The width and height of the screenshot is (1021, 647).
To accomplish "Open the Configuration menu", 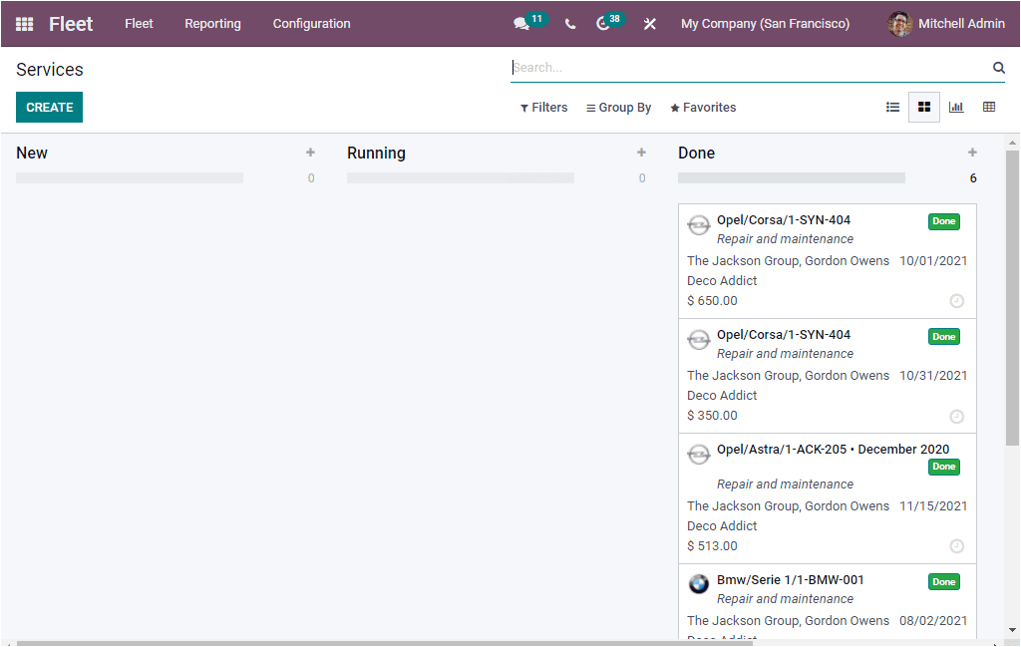I will [310, 23].
